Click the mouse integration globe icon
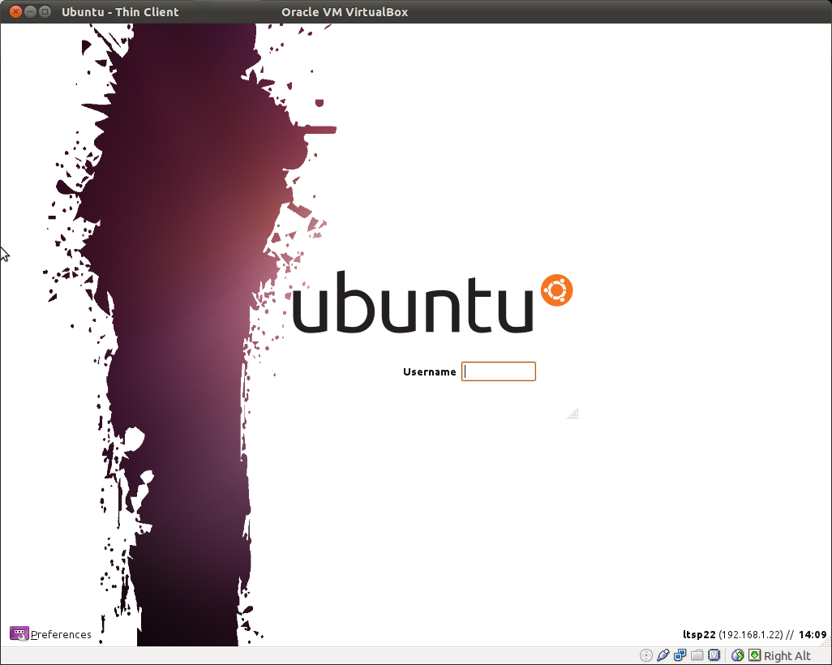The width and height of the screenshot is (832, 665). point(738,655)
